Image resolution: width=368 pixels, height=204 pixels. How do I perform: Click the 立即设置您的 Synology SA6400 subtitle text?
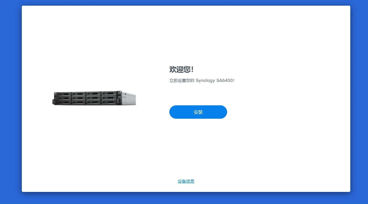[x=202, y=80]
